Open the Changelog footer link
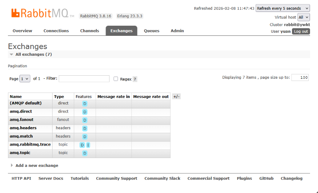The image size is (318, 193). coord(291,178)
